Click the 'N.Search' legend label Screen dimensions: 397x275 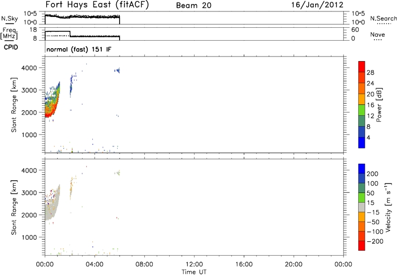pos(384,18)
